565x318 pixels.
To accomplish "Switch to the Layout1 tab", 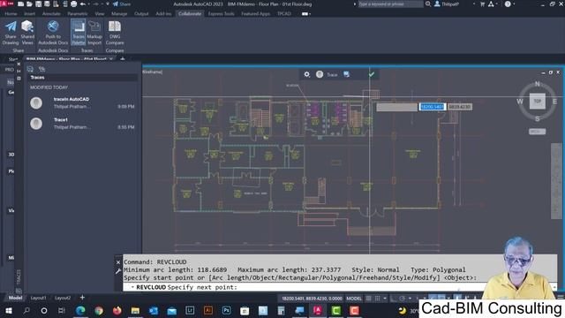I will (x=38, y=298).
